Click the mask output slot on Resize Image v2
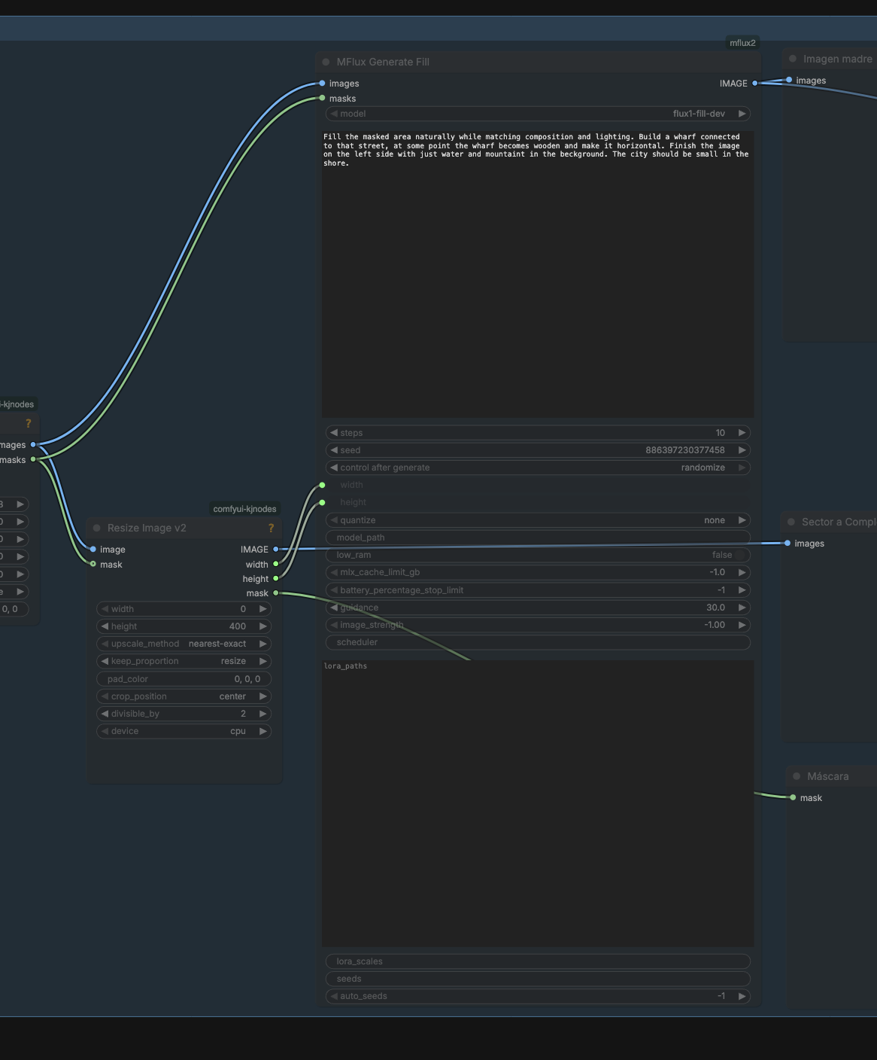This screenshot has width=877, height=1060. tap(275, 593)
